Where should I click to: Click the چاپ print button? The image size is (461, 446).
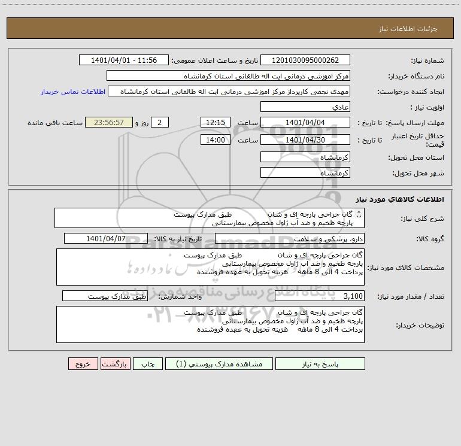(x=148, y=364)
